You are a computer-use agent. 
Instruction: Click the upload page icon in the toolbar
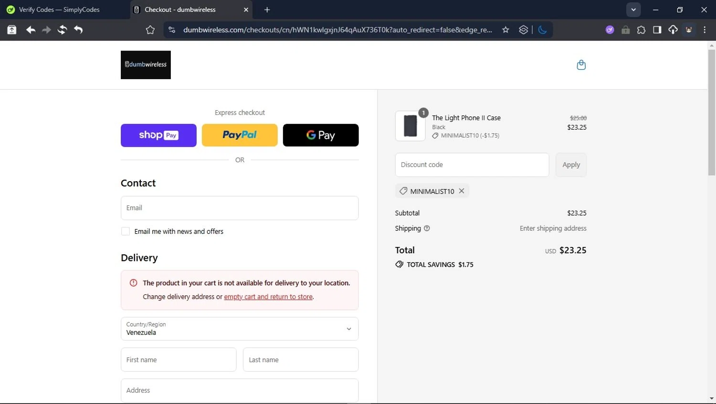[x=12, y=30]
